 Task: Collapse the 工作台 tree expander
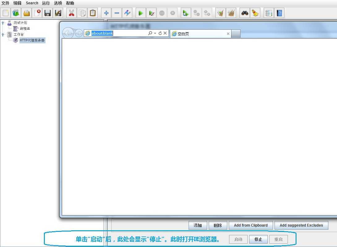3,34
